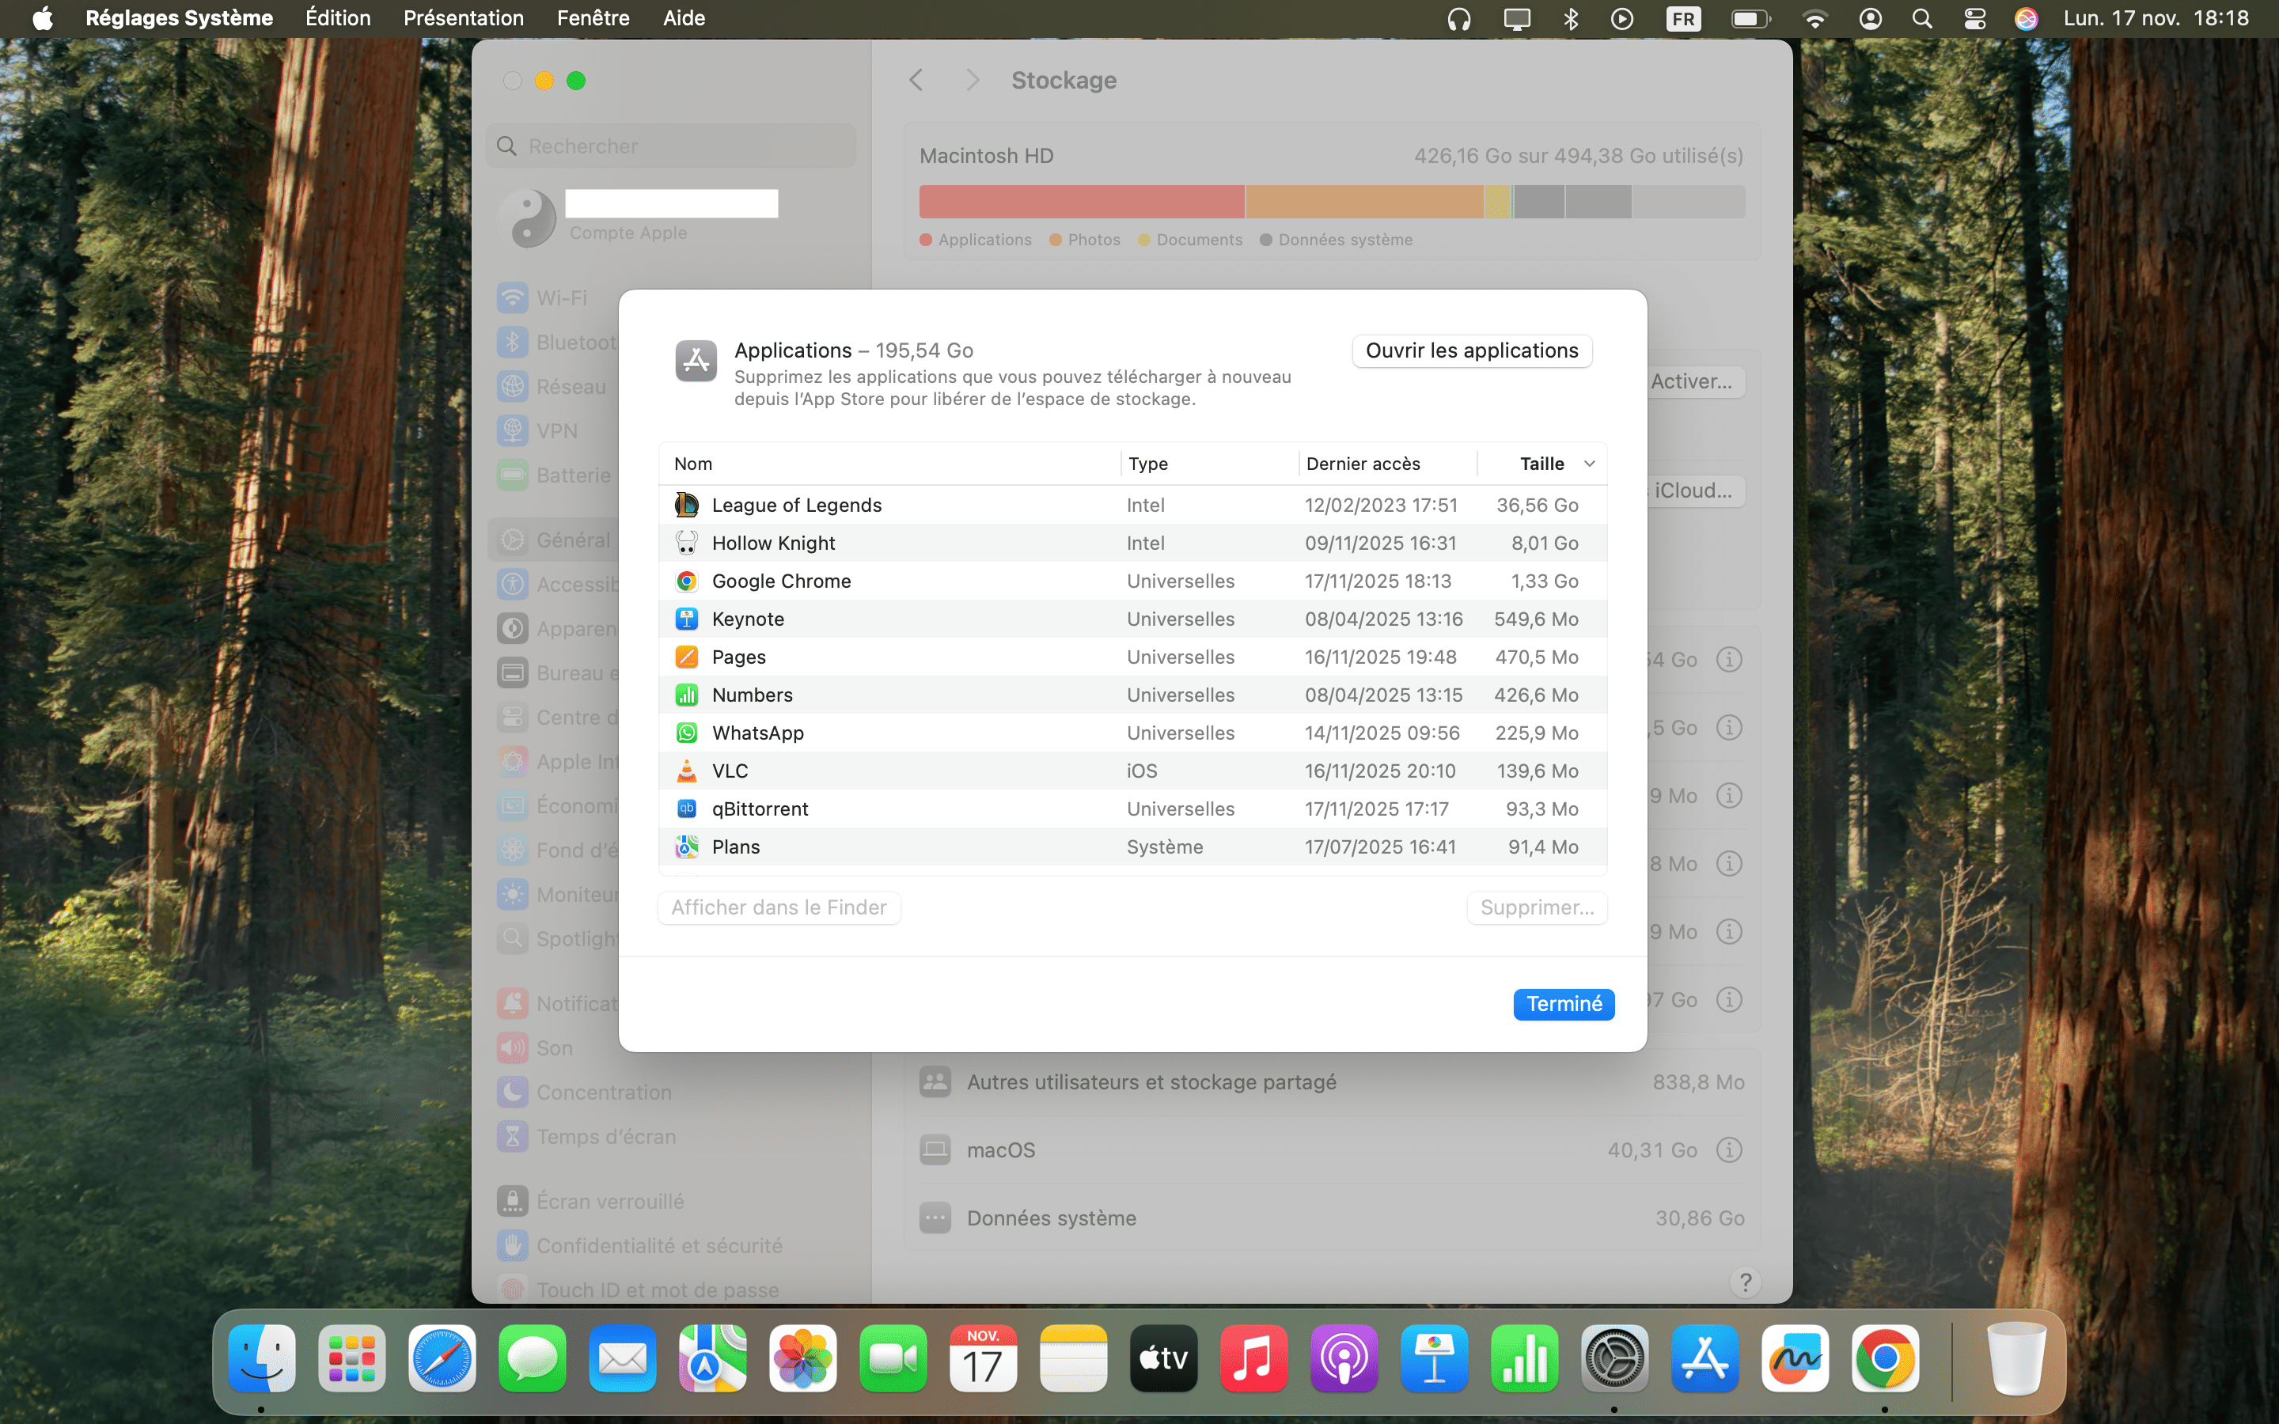2279x1424 pixels.
Task: Open the Fenêtre menu
Action: (x=593, y=19)
